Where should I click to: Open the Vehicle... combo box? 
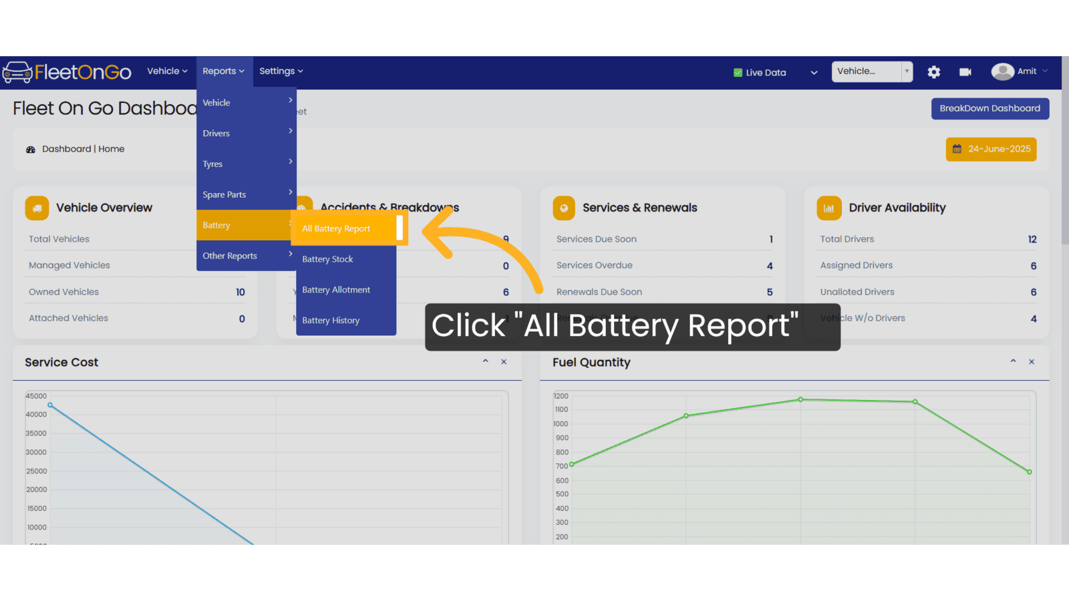[872, 71]
